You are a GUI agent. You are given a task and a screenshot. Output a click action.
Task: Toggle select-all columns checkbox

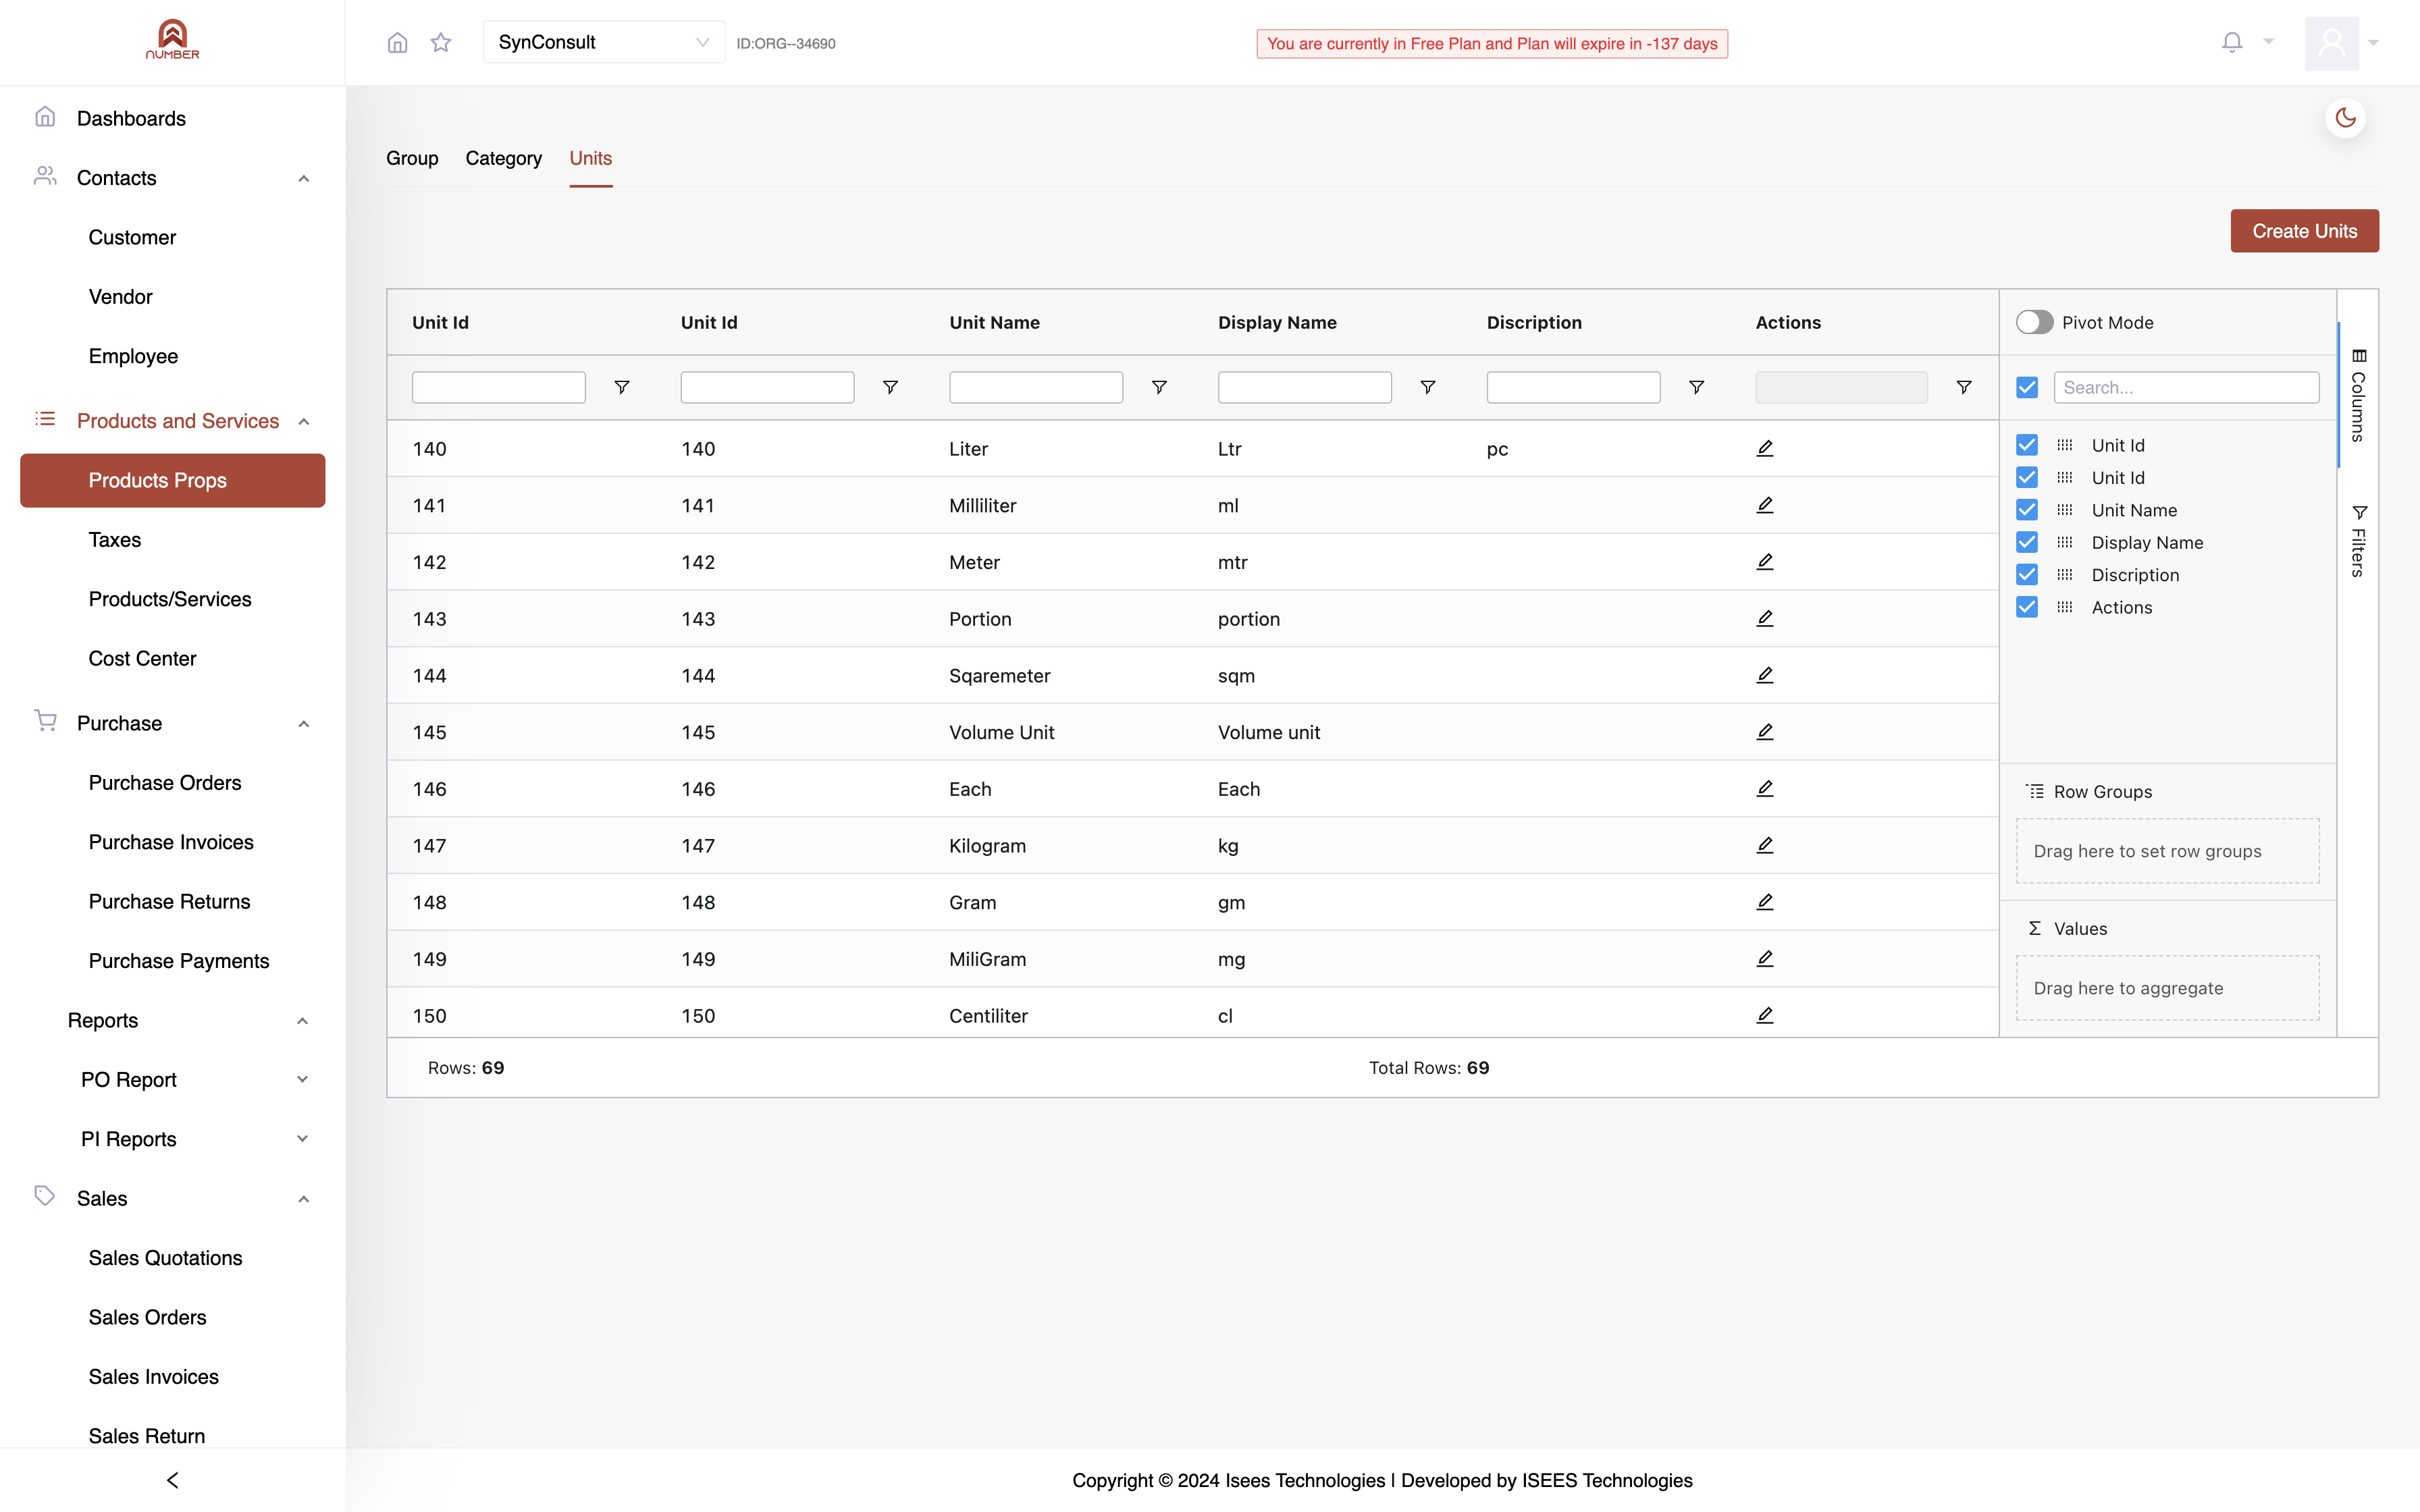tap(2027, 387)
